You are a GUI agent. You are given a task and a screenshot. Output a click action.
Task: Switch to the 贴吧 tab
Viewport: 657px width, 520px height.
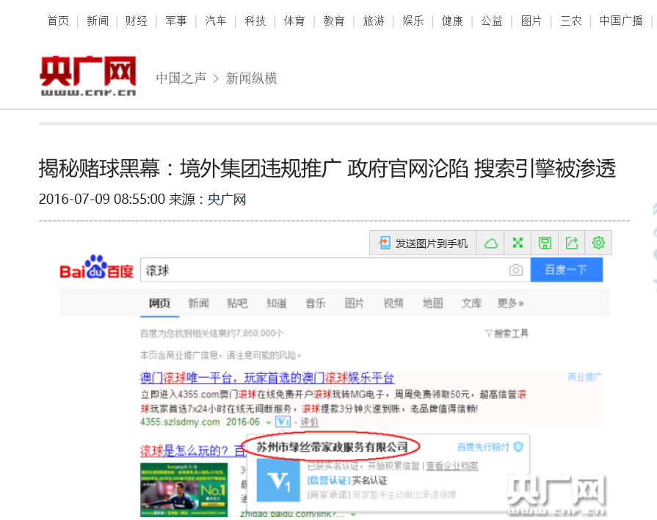pos(237,303)
